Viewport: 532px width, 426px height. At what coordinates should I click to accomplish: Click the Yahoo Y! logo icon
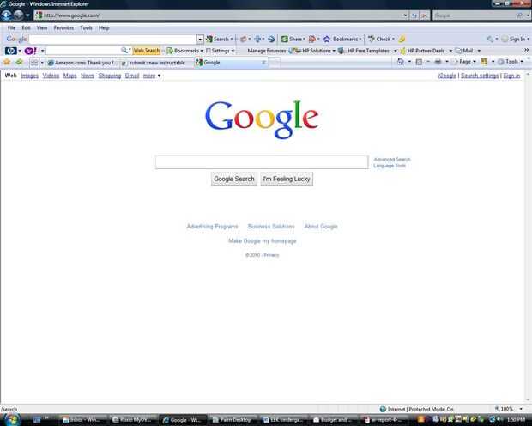(x=30, y=51)
